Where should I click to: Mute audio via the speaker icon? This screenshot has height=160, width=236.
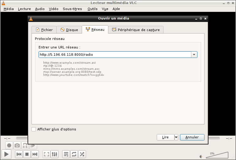[201, 157]
